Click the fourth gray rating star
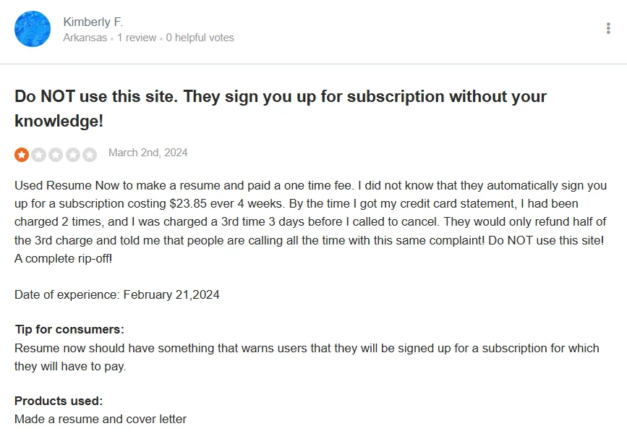Image resolution: width=627 pixels, height=434 pixels. 73,155
